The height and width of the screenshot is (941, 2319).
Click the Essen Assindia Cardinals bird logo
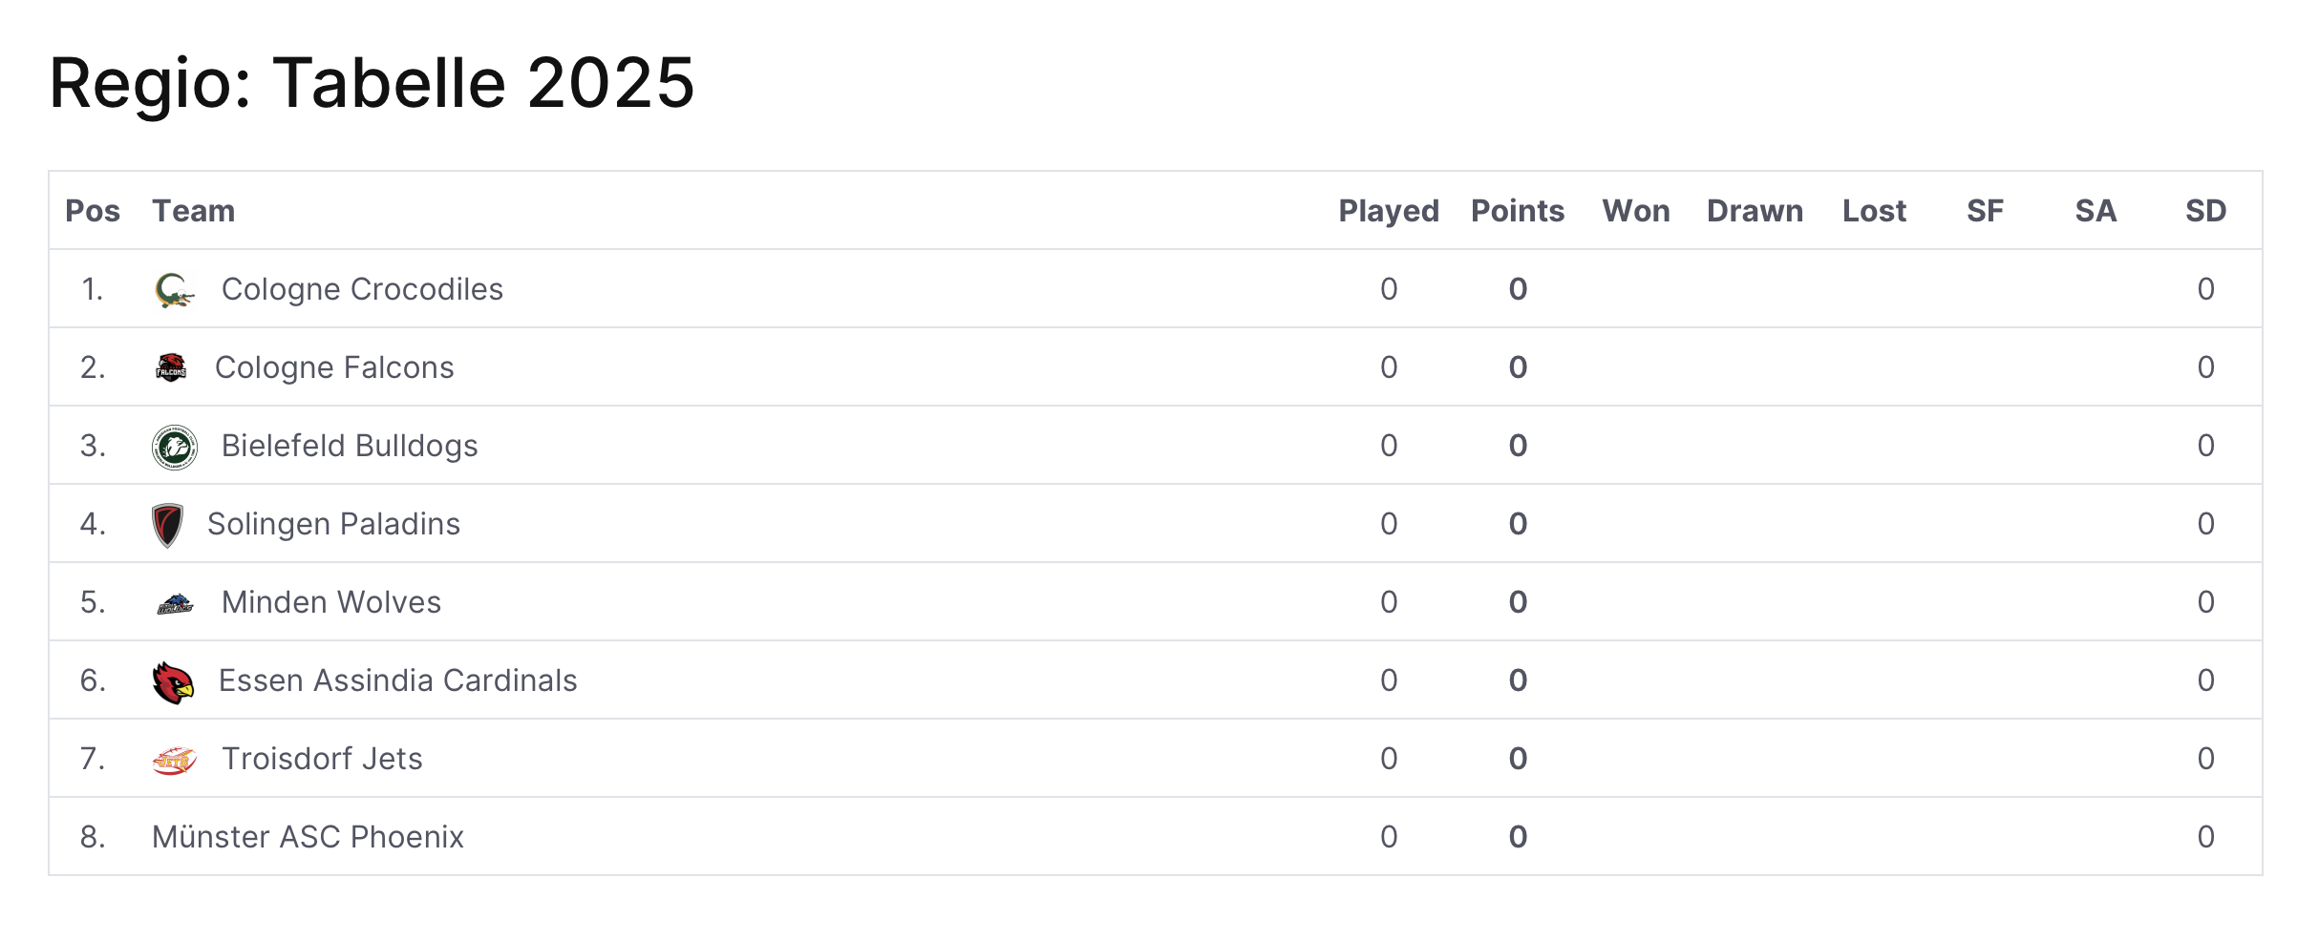tap(173, 682)
